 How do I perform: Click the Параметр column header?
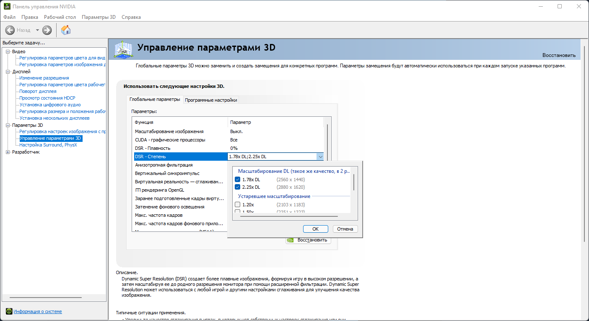click(275, 122)
